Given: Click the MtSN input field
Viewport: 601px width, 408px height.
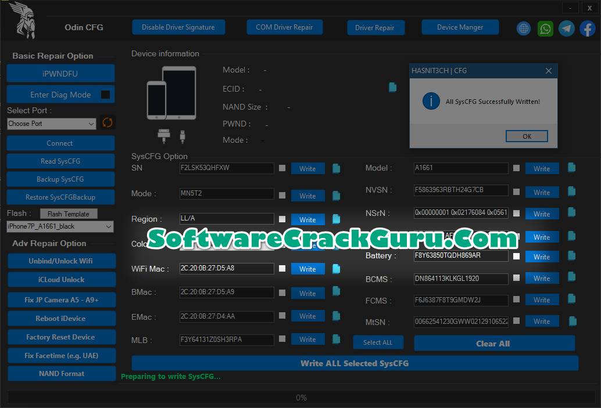Looking at the screenshot, I should (461, 321).
